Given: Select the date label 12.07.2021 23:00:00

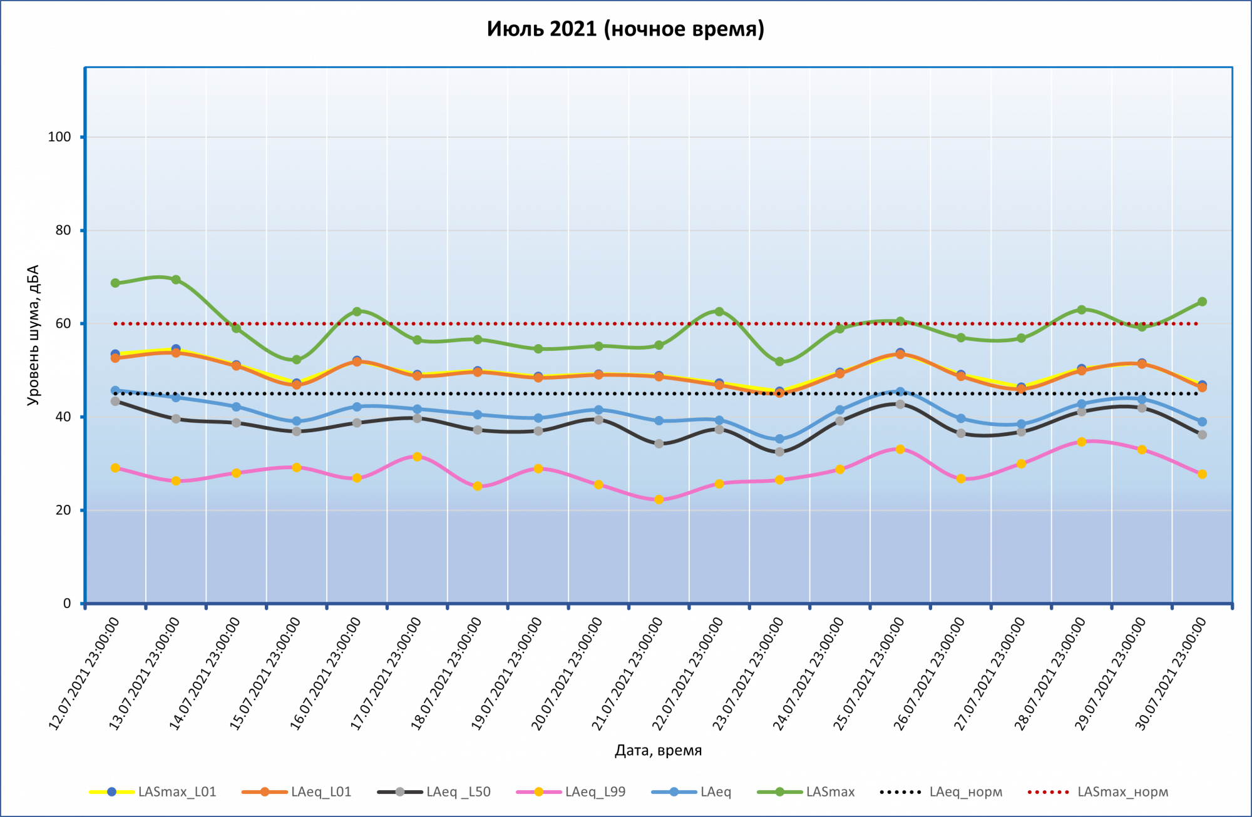Looking at the screenshot, I should [83, 673].
